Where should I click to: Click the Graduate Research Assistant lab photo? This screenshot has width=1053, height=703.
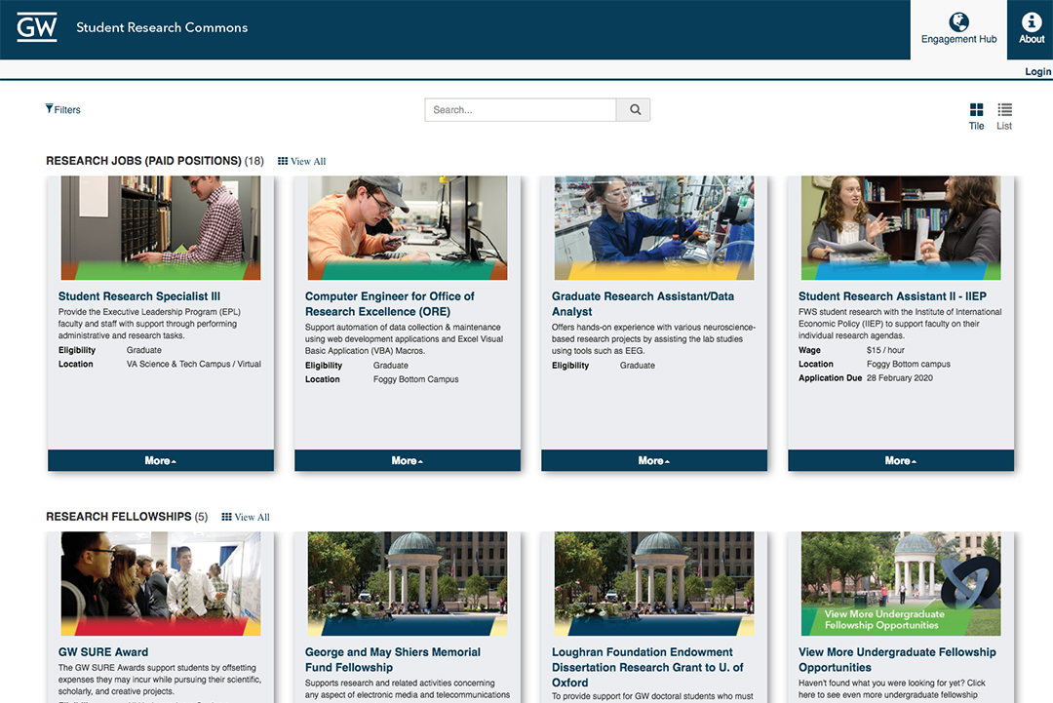click(654, 227)
